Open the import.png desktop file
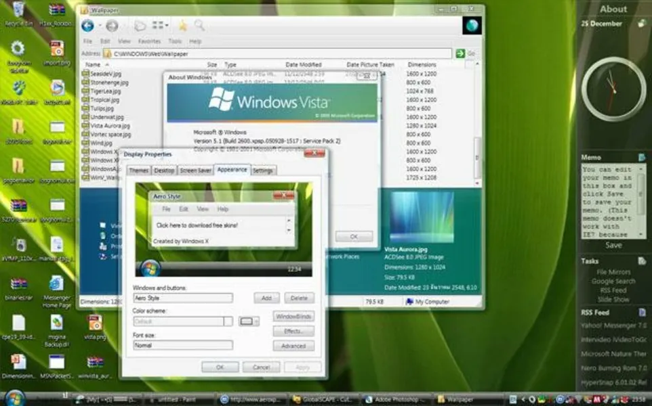 [57, 53]
